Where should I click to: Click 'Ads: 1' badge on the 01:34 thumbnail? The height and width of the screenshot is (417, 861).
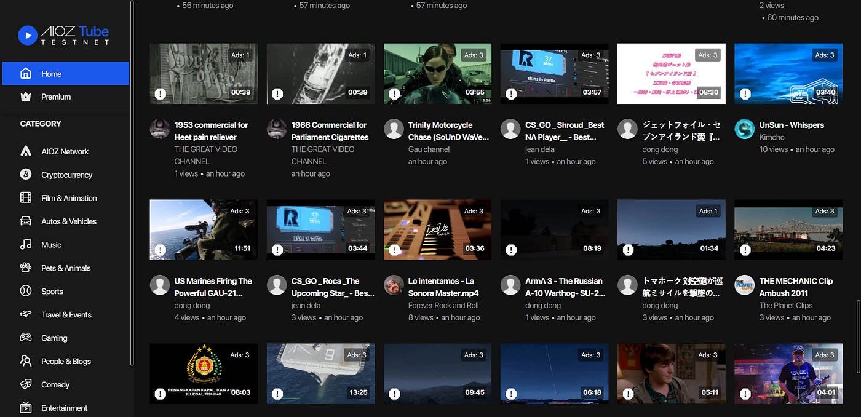pyautogui.click(x=708, y=211)
